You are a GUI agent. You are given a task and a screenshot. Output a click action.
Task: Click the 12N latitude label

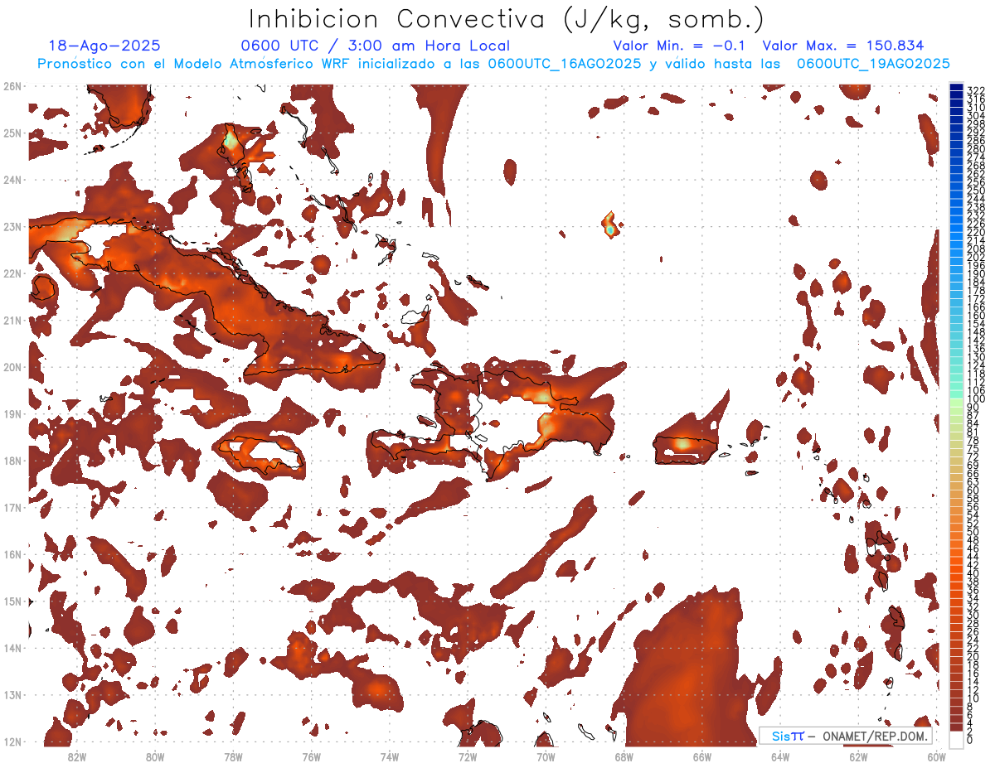point(12,741)
